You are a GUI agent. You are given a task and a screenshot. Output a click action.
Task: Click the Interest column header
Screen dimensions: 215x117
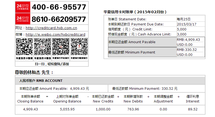click(193, 99)
